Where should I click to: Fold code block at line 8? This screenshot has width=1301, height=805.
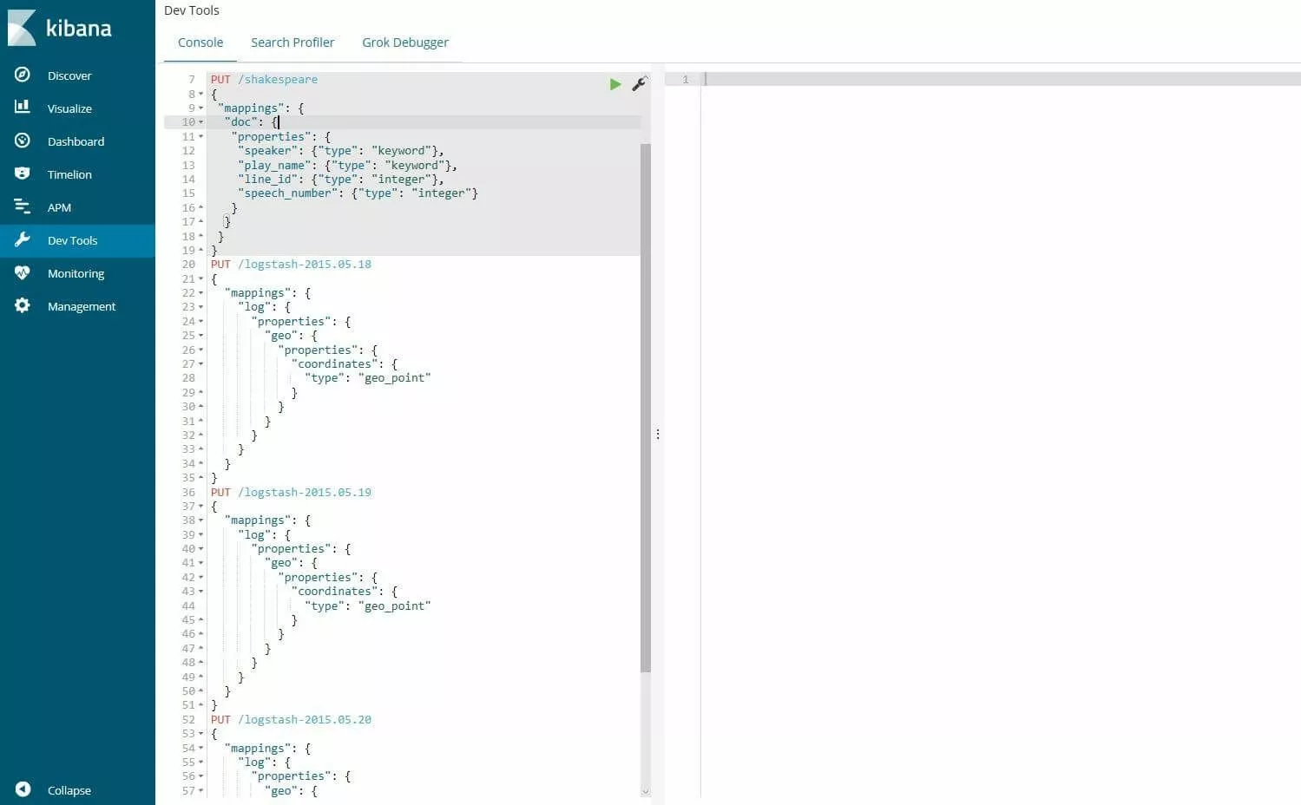pos(201,95)
